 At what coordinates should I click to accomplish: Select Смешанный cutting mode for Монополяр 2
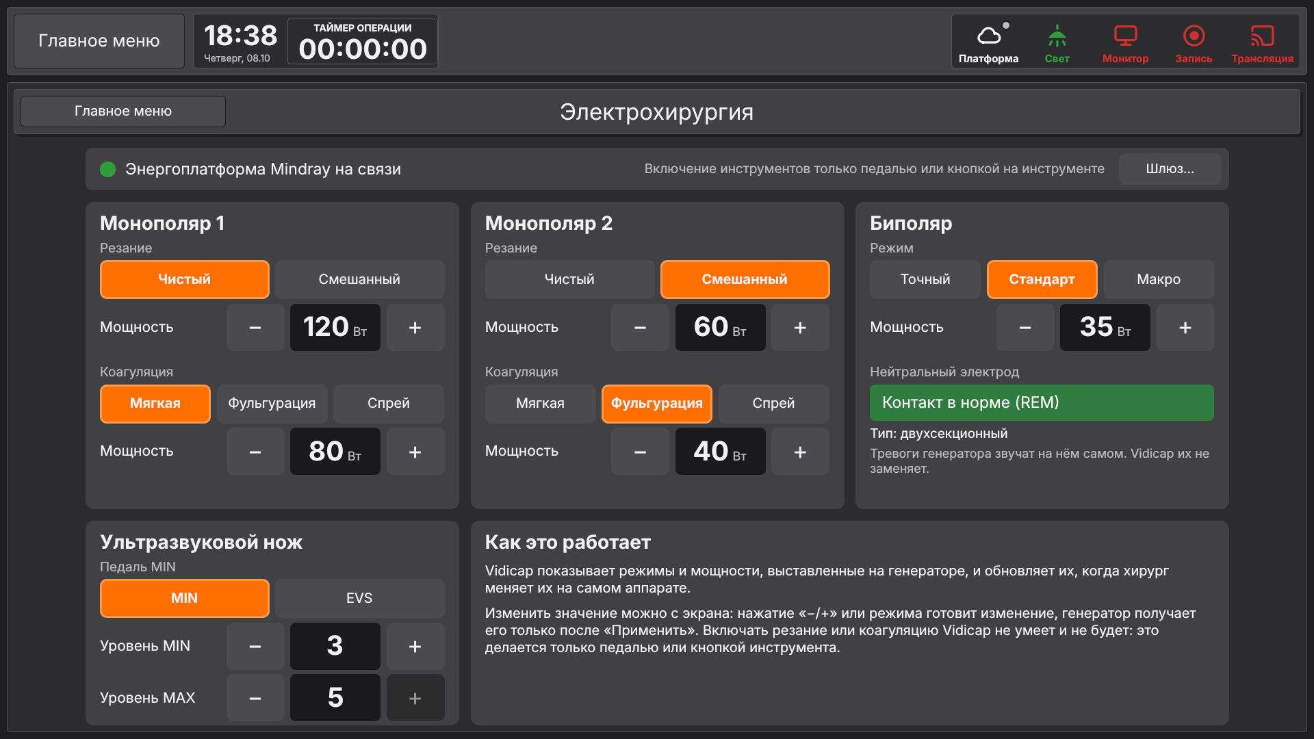(745, 279)
